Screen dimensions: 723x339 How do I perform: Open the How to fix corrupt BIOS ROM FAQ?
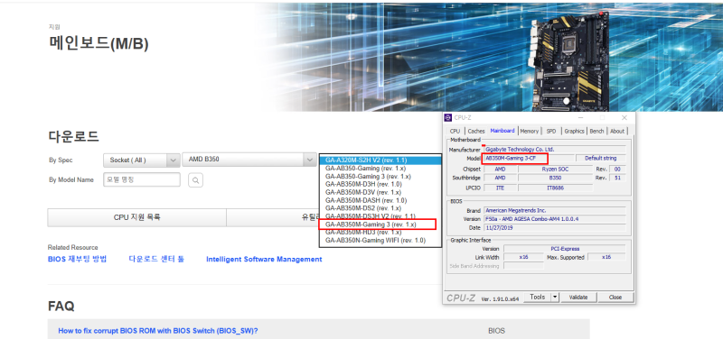158,331
